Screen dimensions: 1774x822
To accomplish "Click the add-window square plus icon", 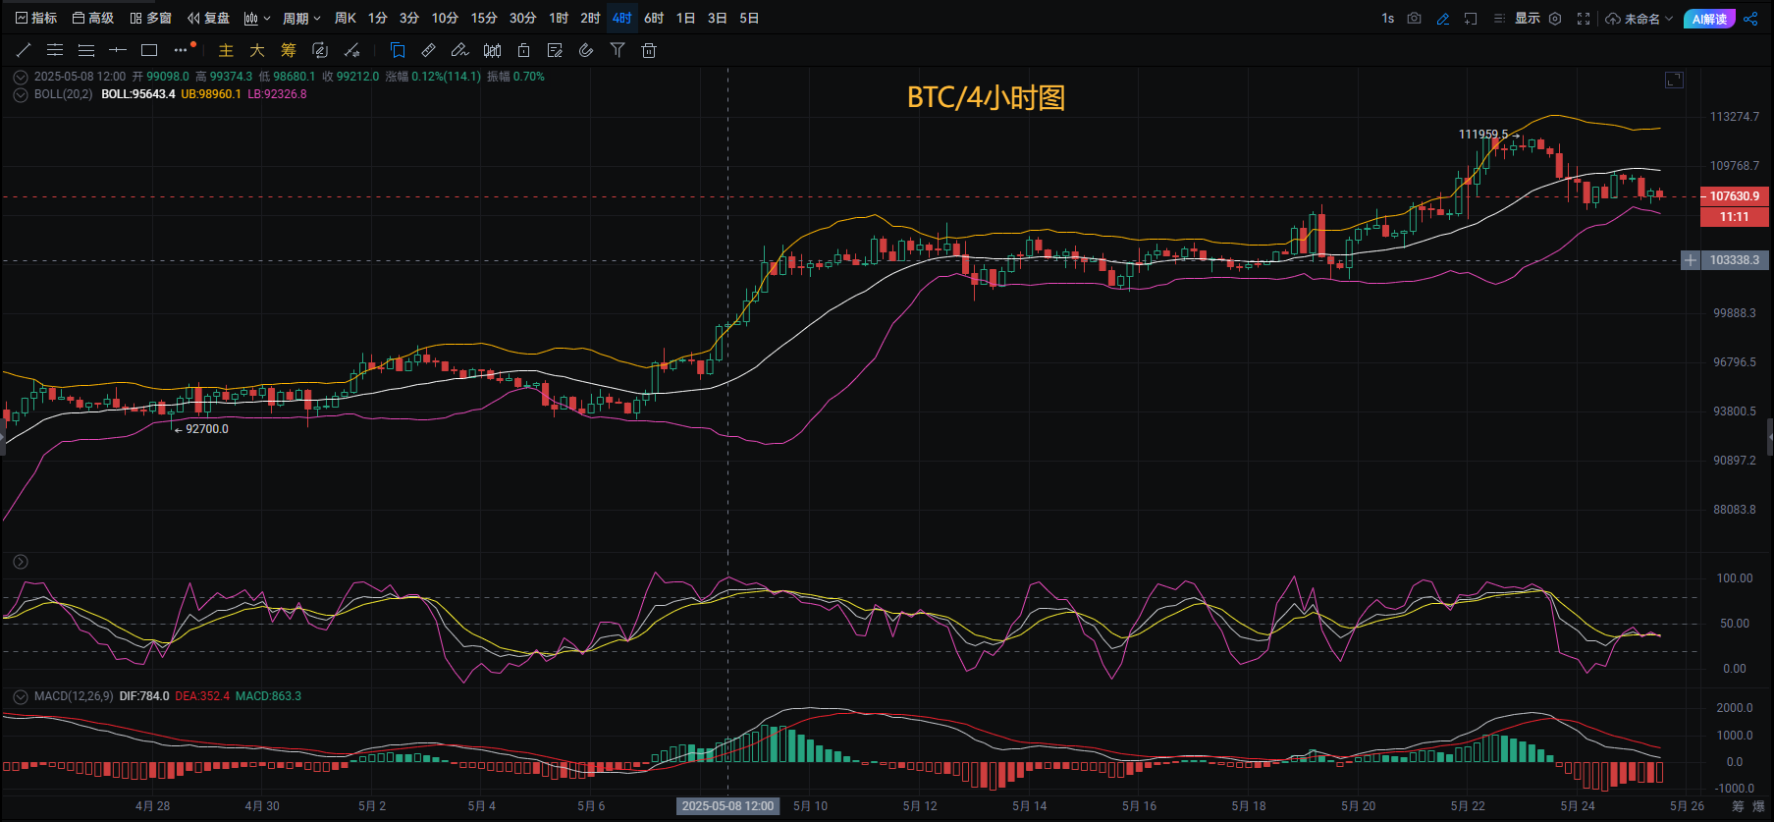I will pyautogui.click(x=1471, y=19).
